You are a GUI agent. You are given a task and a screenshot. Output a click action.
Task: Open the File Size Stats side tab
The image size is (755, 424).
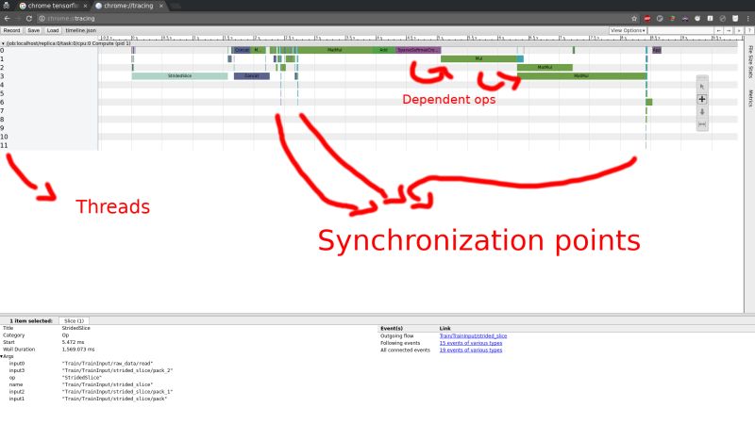click(x=750, y=62)
